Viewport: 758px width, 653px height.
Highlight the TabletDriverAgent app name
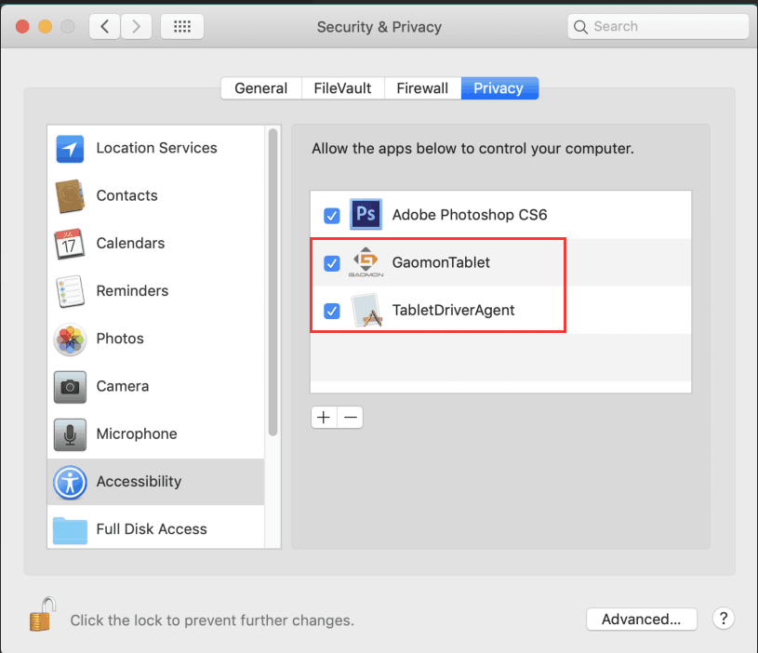tap(453, 311)
